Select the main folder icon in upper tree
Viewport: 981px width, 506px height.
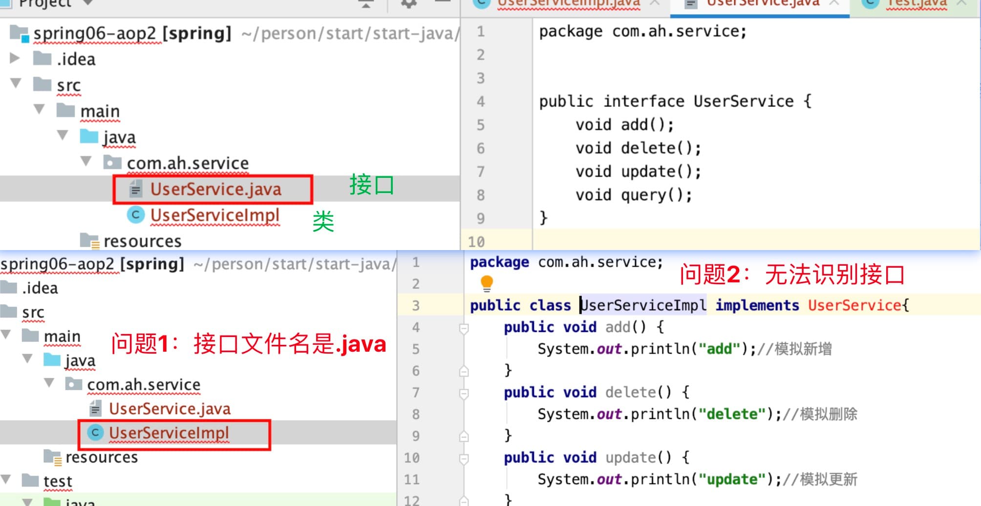[66, 110]
